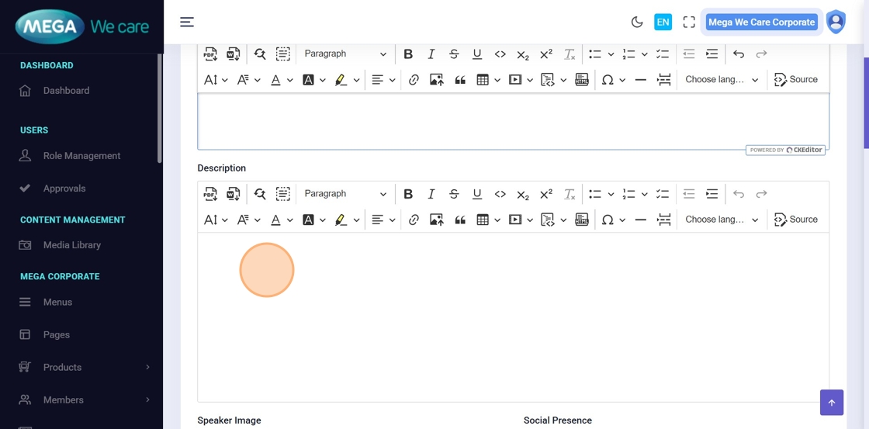Screen dimensions: 869x429
Task: Click the Italic icon in the Description toolbar
Action: point(431,194)
